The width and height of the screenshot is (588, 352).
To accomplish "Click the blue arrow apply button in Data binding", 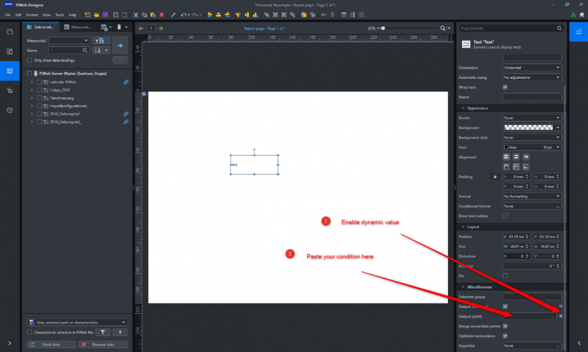I will 120,45.
